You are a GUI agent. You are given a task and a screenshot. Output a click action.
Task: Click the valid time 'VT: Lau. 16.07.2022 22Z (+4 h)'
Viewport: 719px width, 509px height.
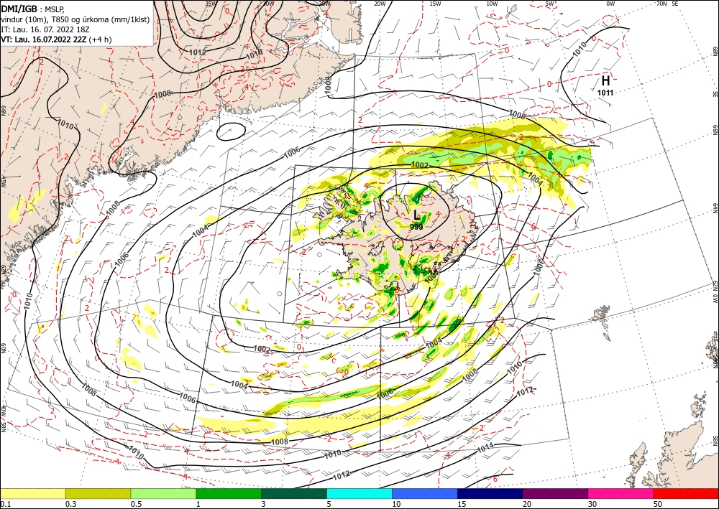[56, 39]
